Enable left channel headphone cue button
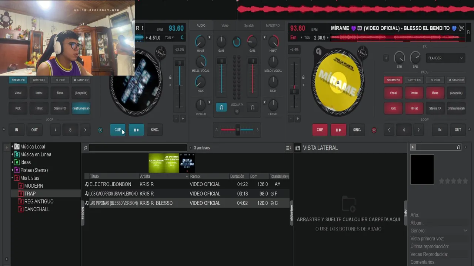 [x=221, y=108]
